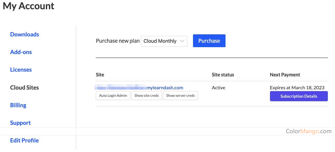Go to Add-ons in sidebar
The image size is (335, 152).
tap(21, 52)
